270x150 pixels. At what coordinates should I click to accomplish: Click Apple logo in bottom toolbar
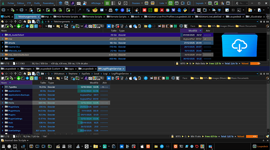point(142,146)
